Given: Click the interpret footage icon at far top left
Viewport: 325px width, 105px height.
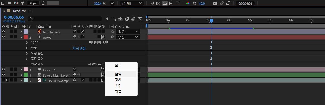Looking at the screenshot, I should [3, 3].
